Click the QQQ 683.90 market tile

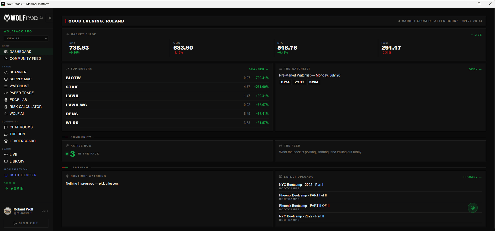pyautogui.click(x=222, y=48)
